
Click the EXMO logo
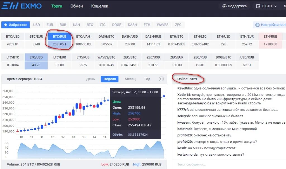click(22, 6)
